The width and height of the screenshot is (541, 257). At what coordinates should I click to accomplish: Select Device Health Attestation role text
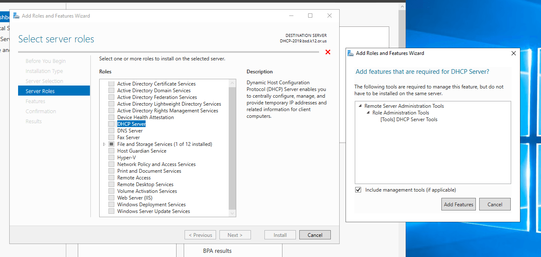coord(145,117)
